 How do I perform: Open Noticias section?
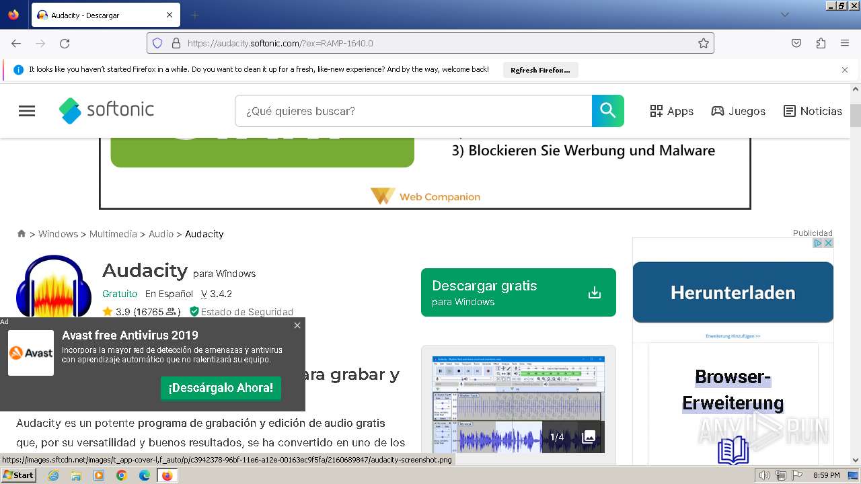pyautogui.click(x=813, y=111)
